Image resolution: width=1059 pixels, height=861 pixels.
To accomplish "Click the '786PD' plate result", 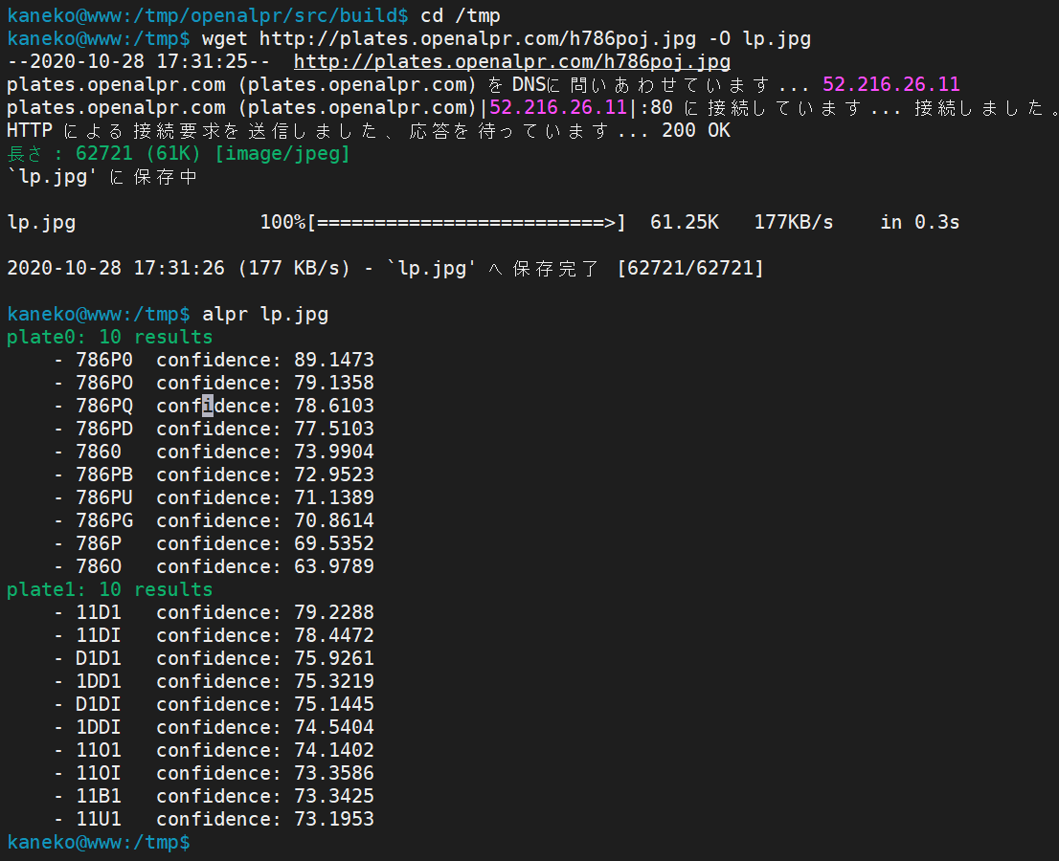I will 104,430.
